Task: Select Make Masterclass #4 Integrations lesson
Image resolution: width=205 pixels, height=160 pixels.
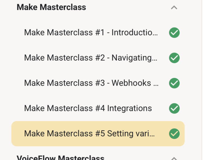Action: (88, 108)
